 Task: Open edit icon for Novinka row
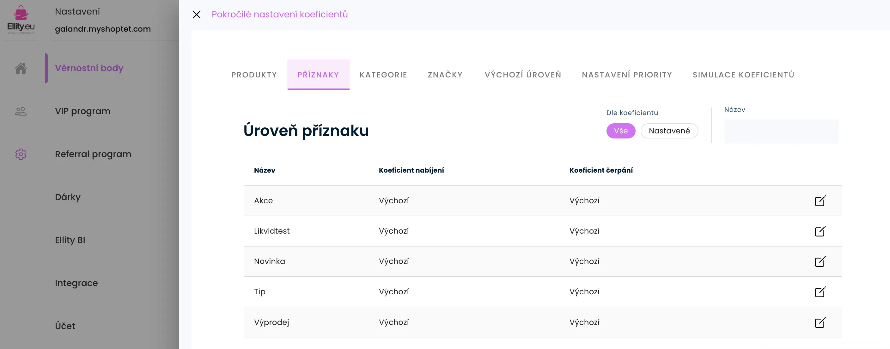[x=820, y=261]
